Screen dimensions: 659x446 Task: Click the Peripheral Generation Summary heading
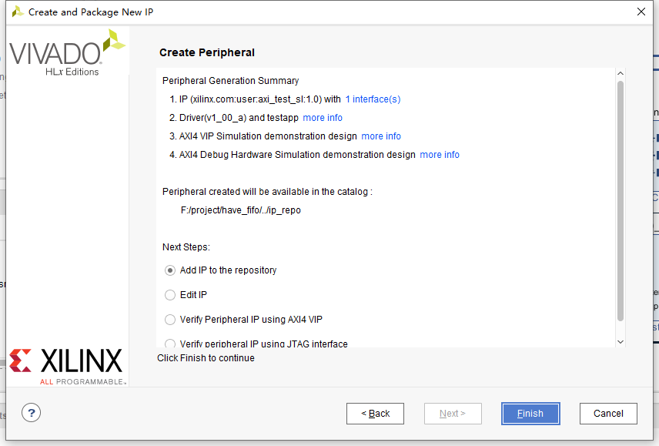(231, 81)
